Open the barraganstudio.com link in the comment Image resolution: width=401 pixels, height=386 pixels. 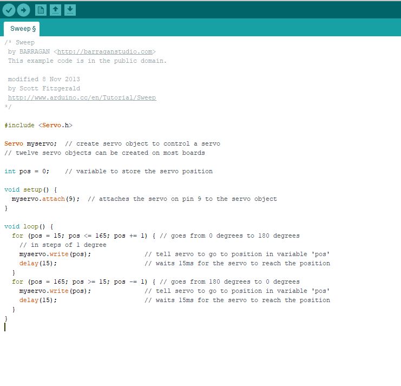(x=105, y=51)
